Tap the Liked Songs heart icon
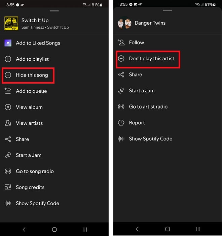Screen dimensions: 222x236 tap(8, 43)
